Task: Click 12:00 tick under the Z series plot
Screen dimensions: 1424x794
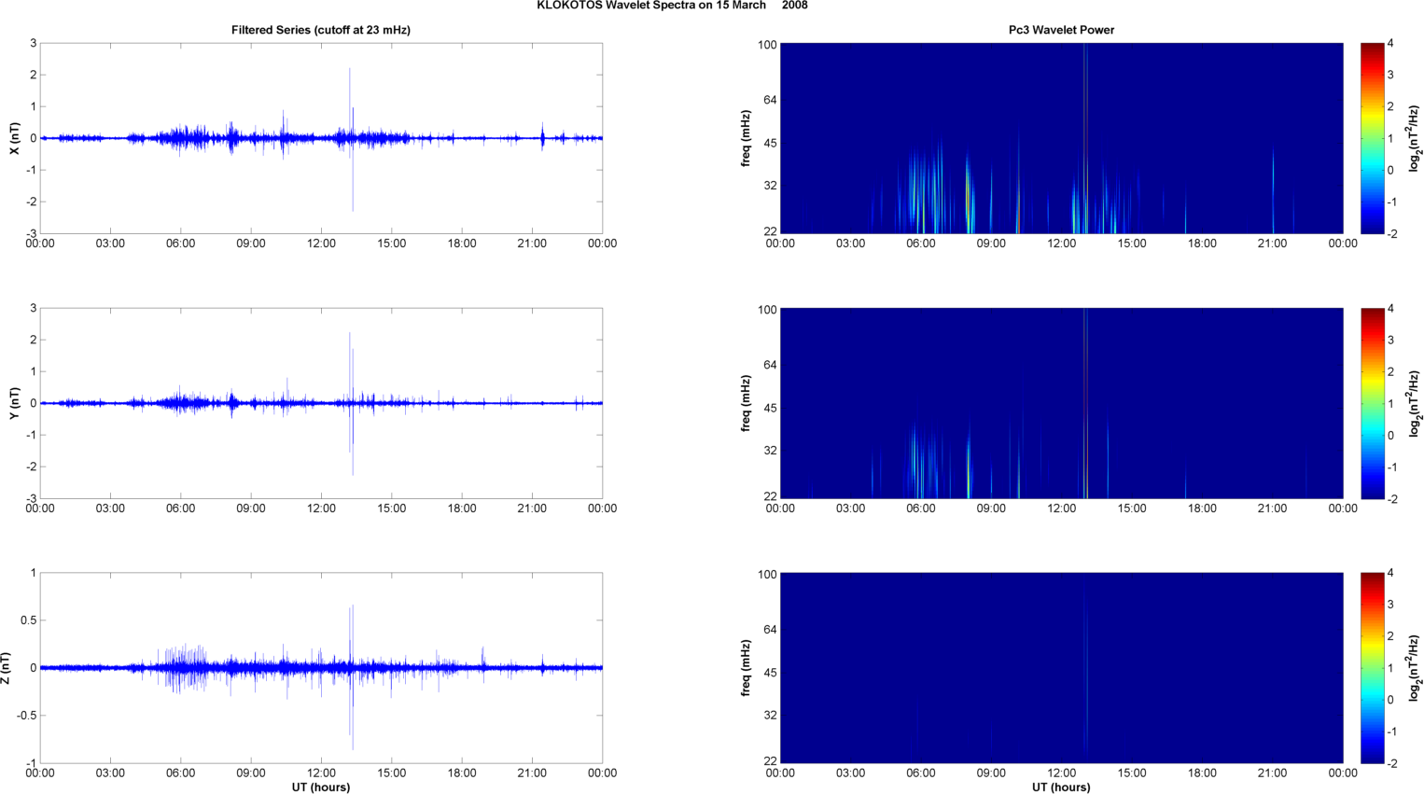Action: pos(321,773)
